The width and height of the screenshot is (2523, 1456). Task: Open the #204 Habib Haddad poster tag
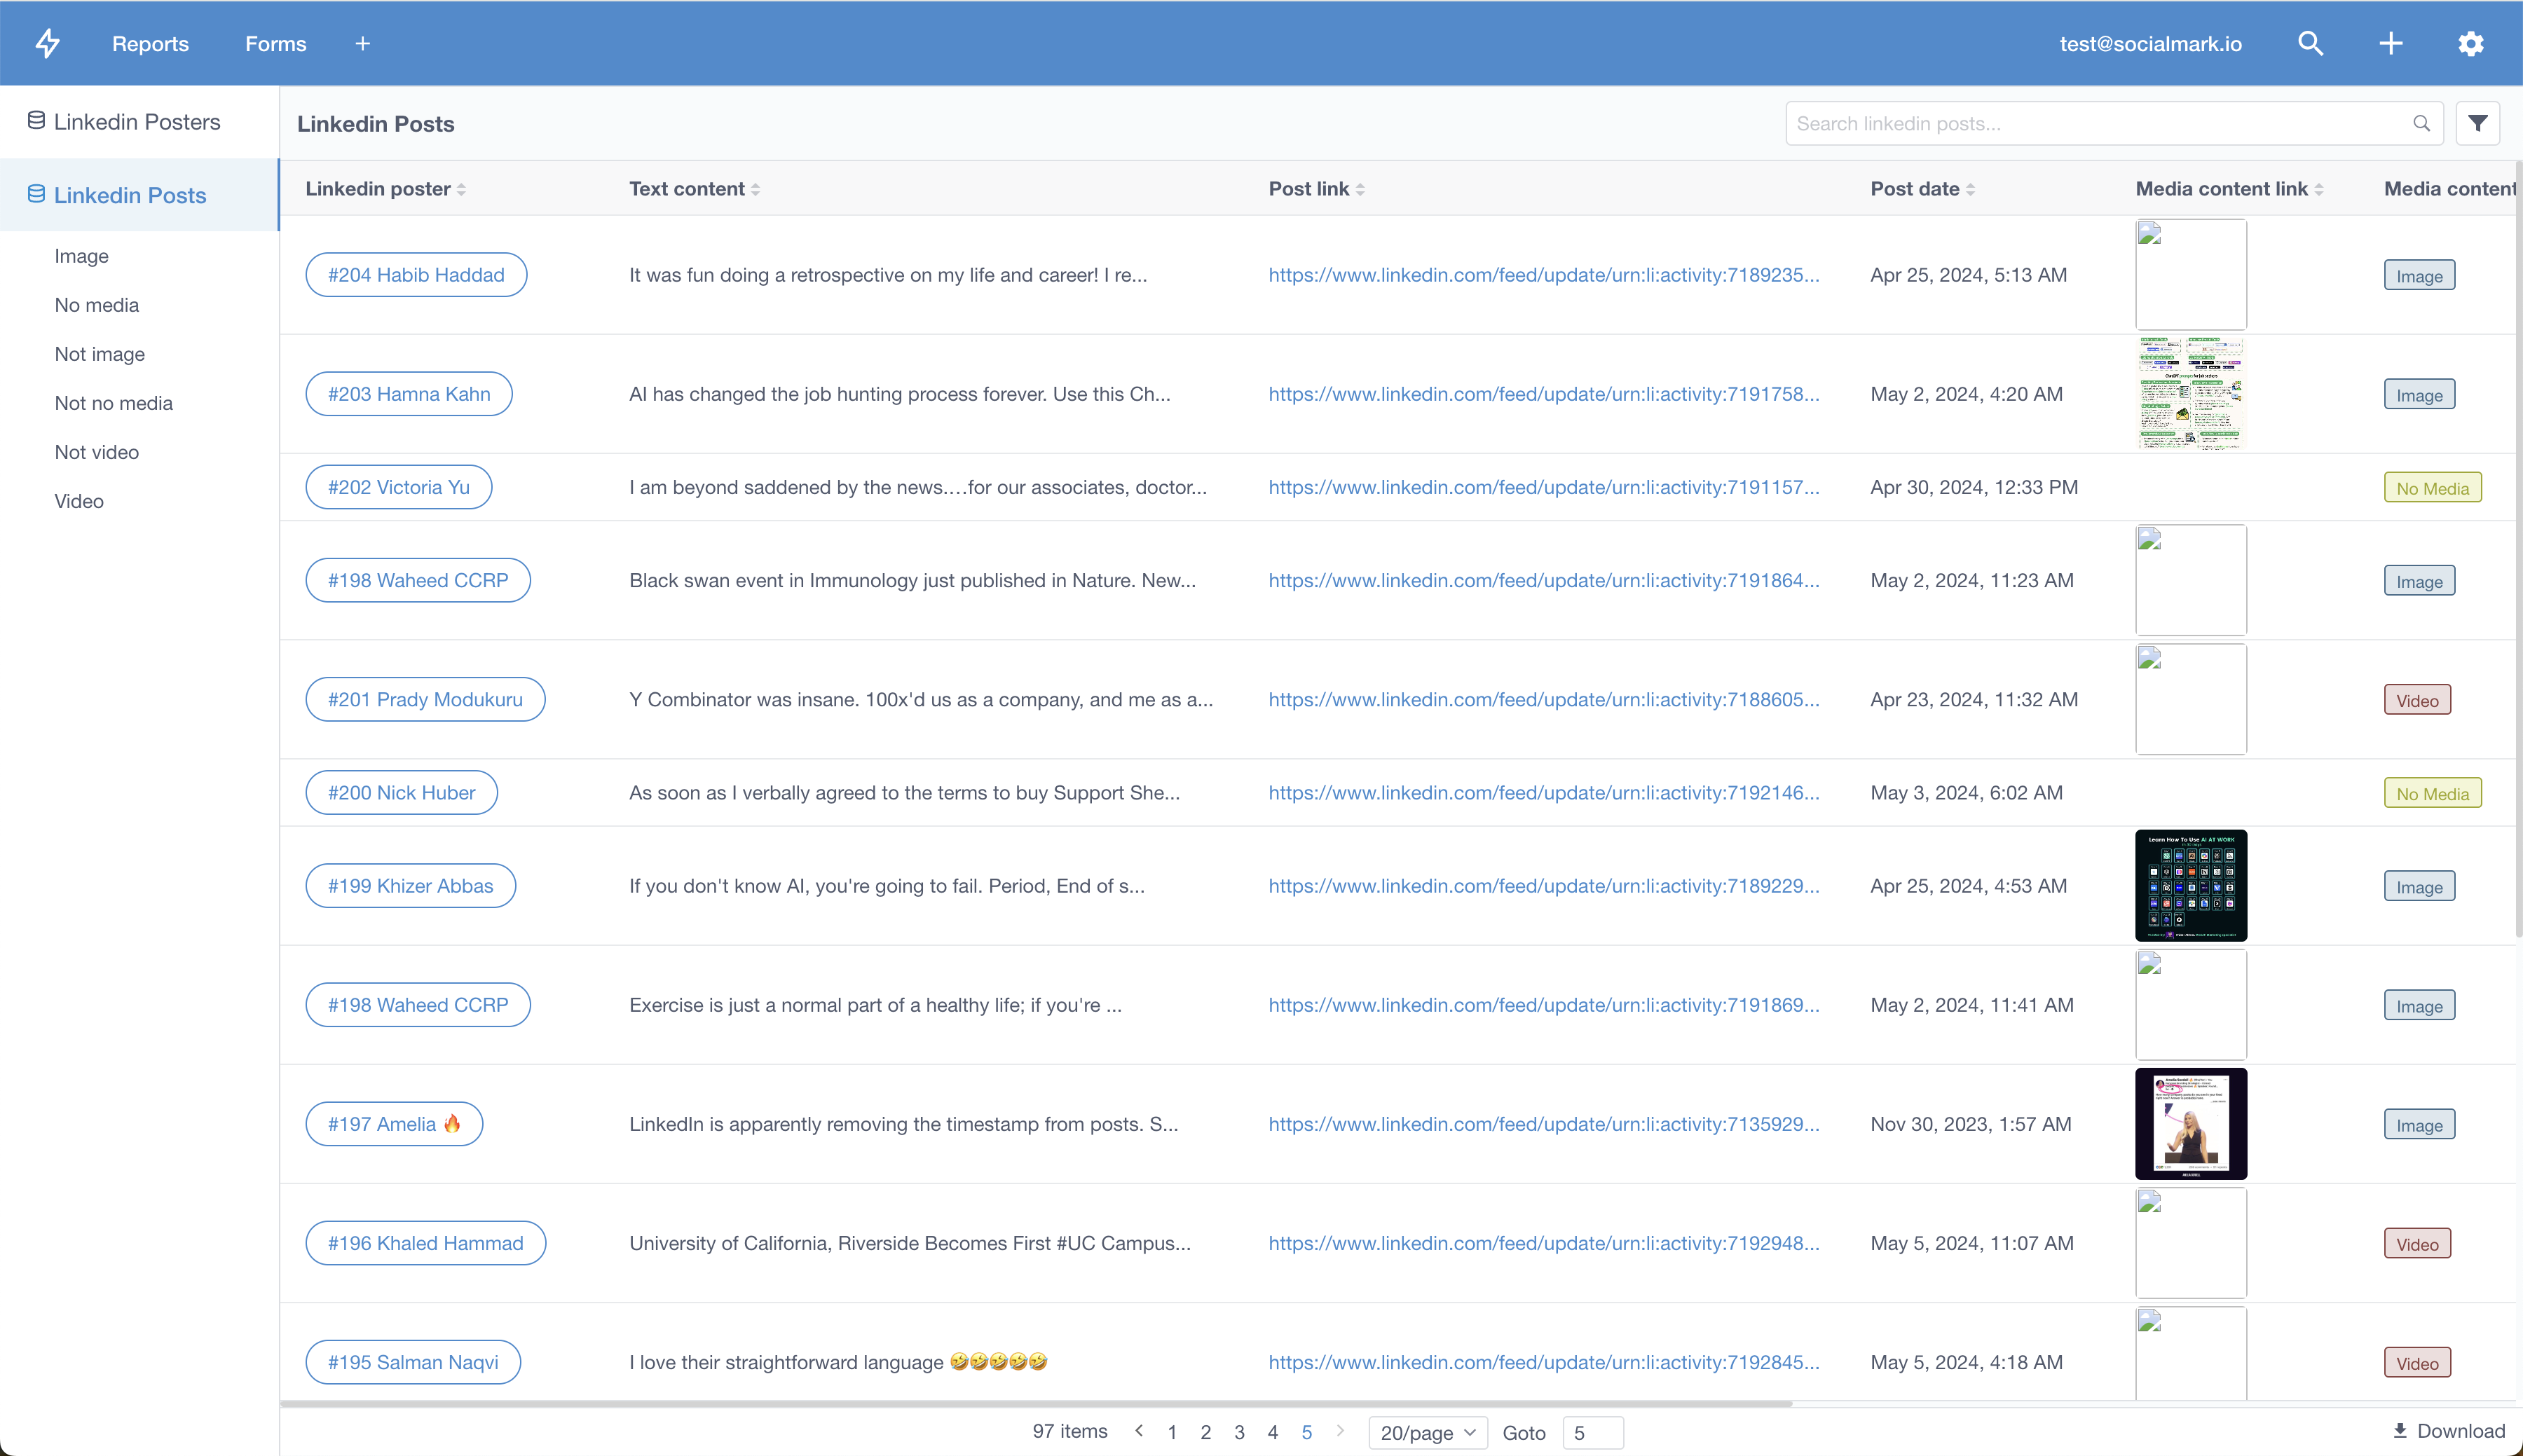[416, 275]
